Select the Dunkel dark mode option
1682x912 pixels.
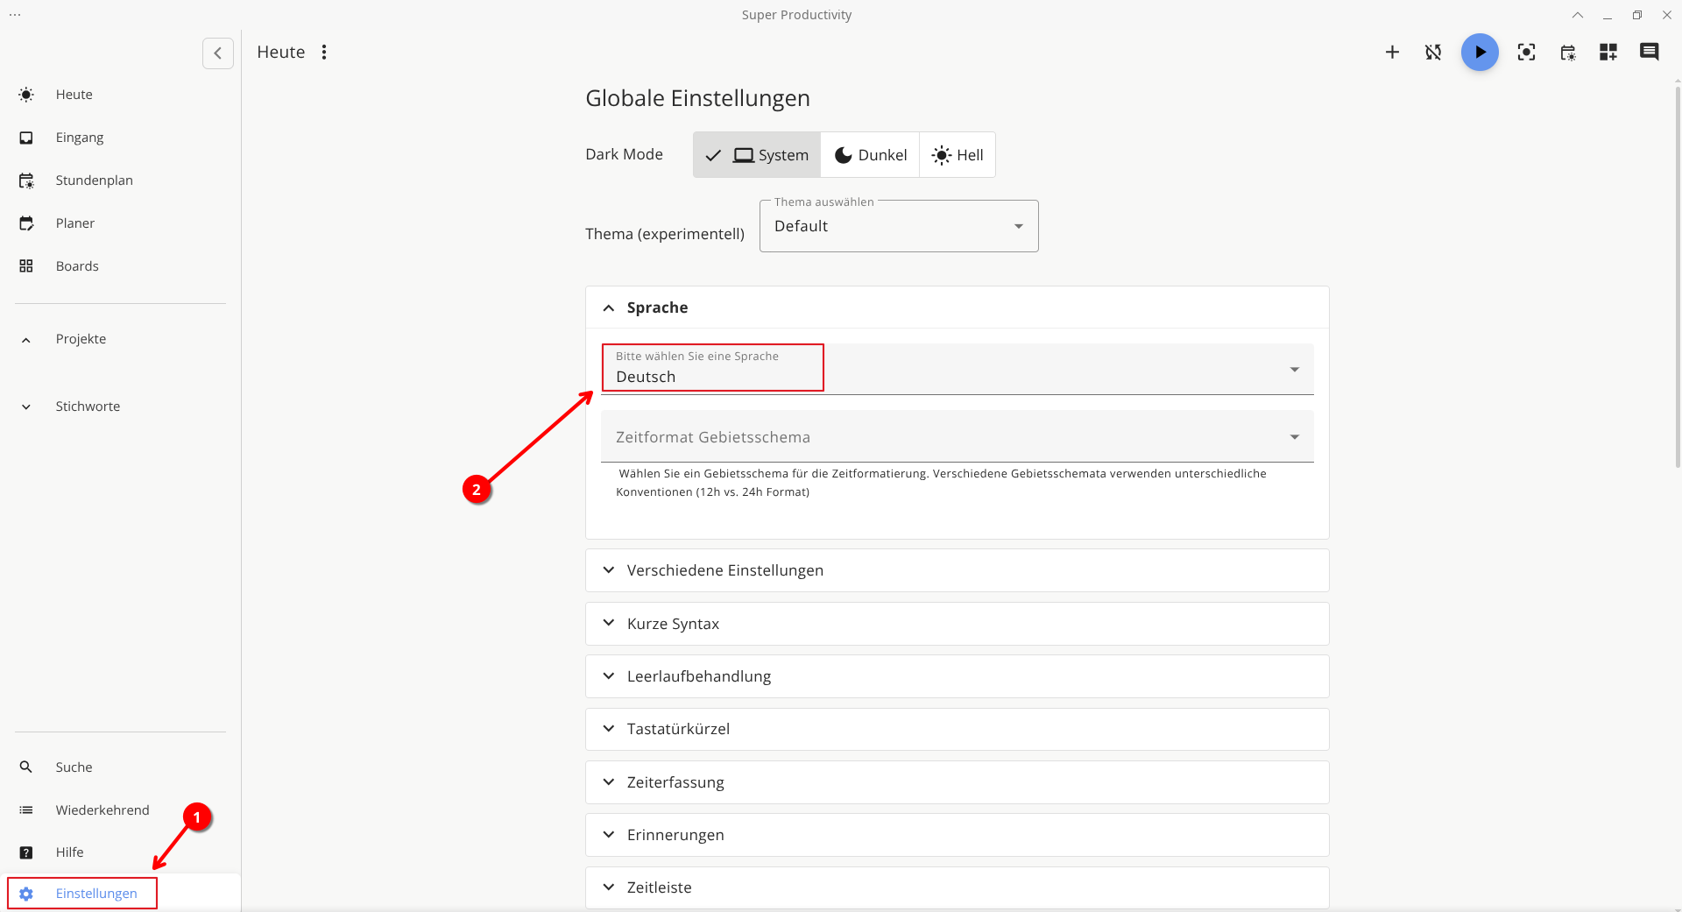[869, 154]
